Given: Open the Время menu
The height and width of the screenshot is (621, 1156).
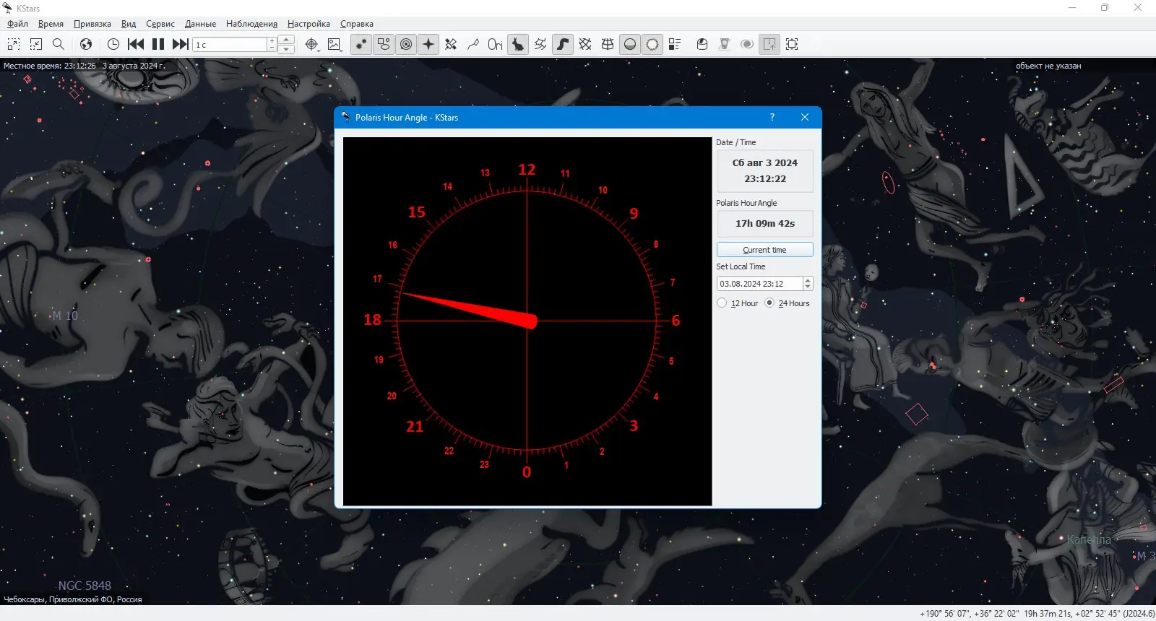Looking at the screenshot, I should (51, 24).
